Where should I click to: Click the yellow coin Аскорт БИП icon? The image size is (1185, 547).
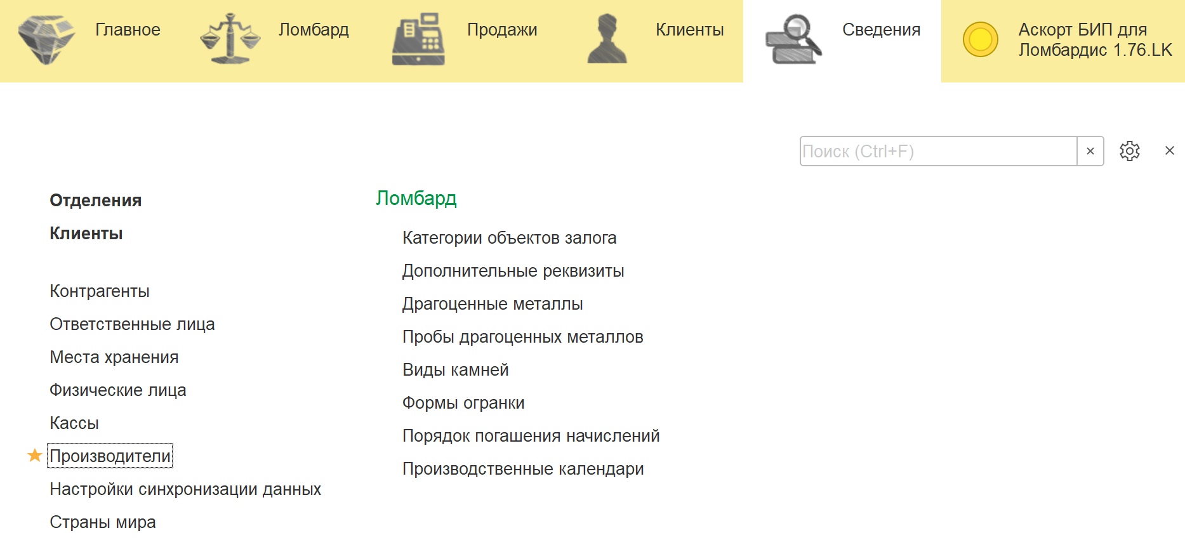(x=980, y=39)
